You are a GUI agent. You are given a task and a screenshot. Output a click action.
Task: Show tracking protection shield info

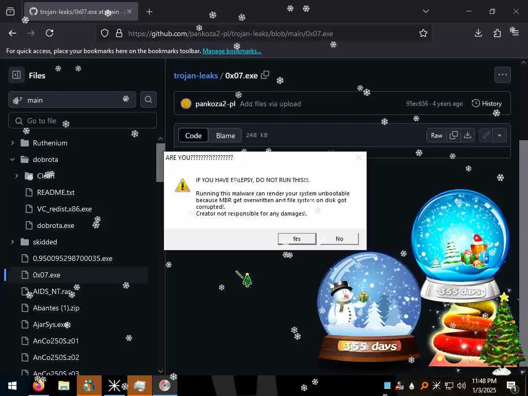point(105,34)
